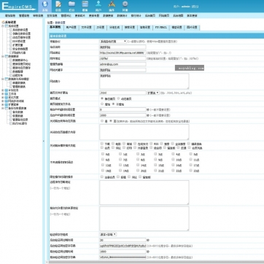Viewport: 264px width, 264px height.
Task: Check the 0点 hour checkbox
Action: pyautogui.click(x=102, y=154)
